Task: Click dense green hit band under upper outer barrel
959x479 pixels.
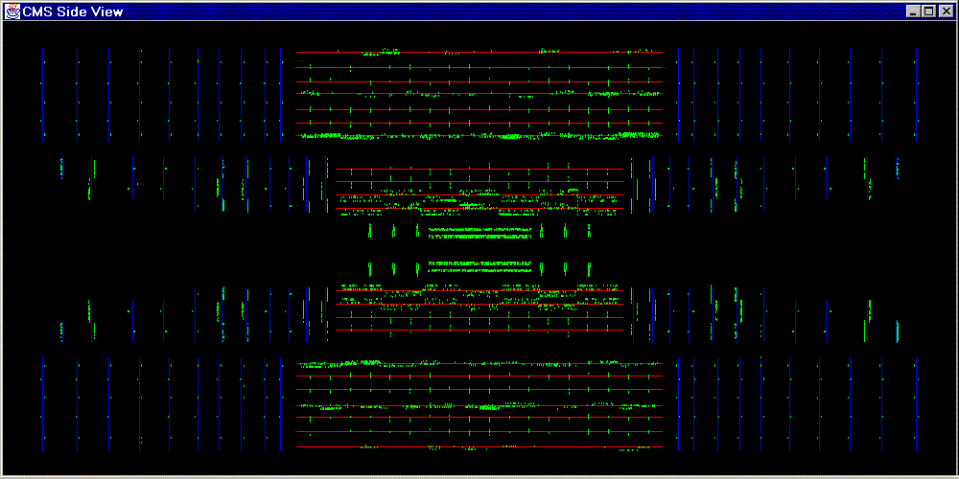Action: point(479,137)
